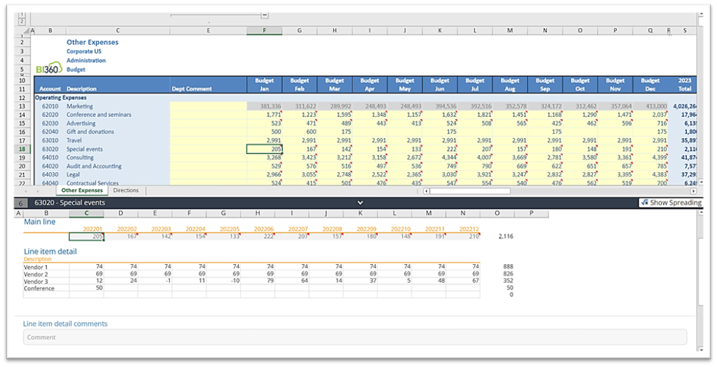Screen dimensions: 717x367
Task: Select column F header in top grid
Action: [264, 31]
